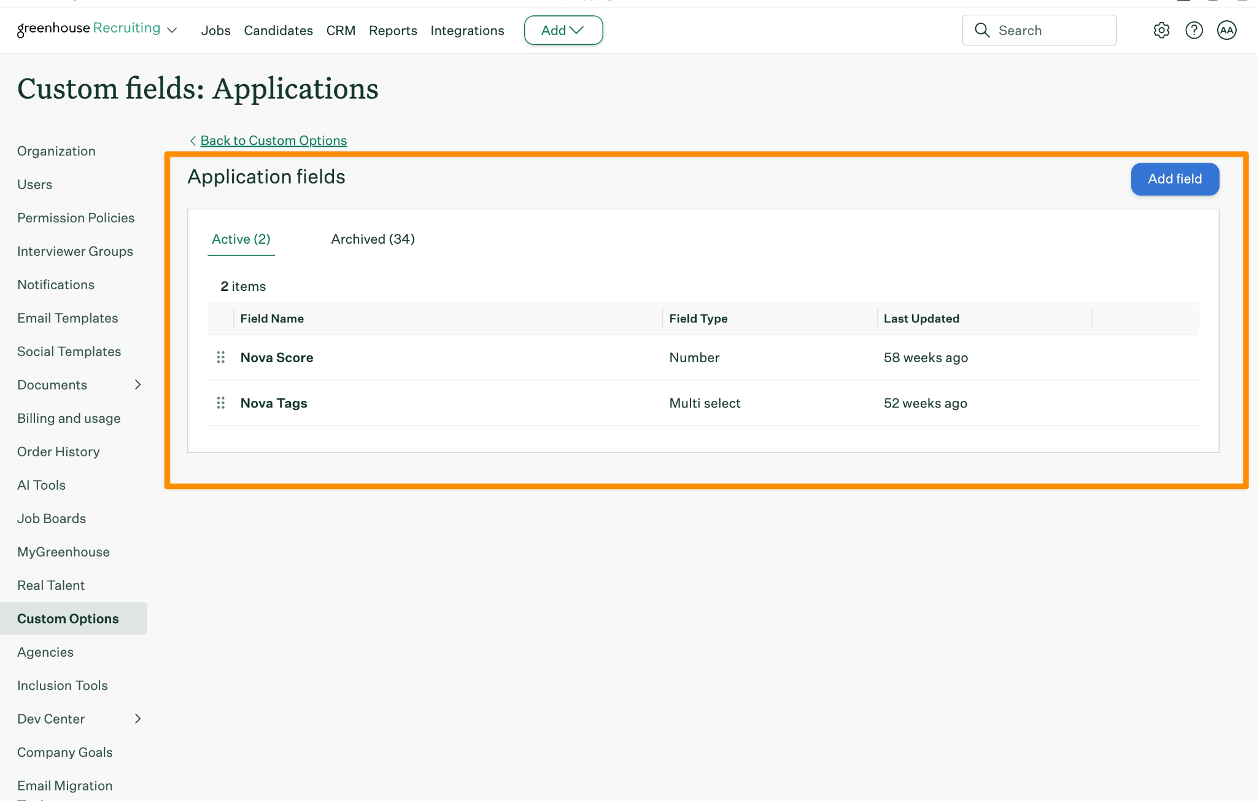This screenshot has width=1257, height=801.
Task: Click the Last Updated column header
Action: [x=921, y=319]
